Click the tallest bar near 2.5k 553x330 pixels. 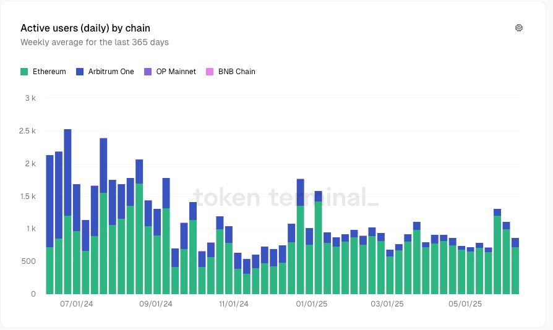click(x=67, y=211)
